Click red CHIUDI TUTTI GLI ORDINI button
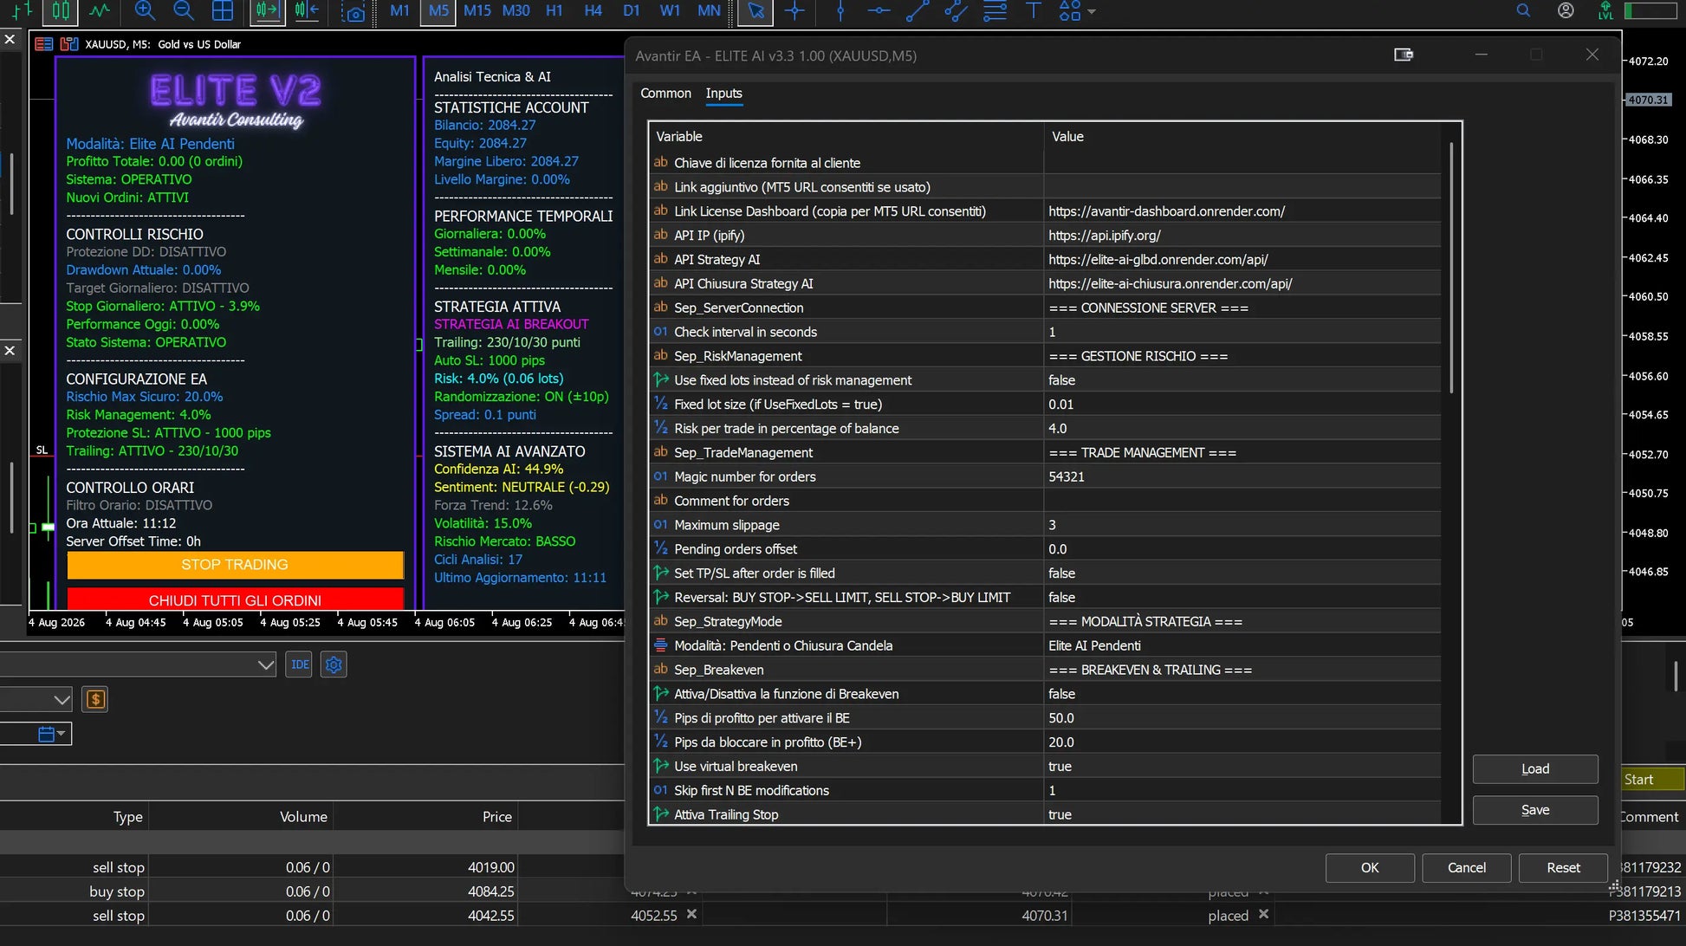1686x946 pixels. coord(235,599)
